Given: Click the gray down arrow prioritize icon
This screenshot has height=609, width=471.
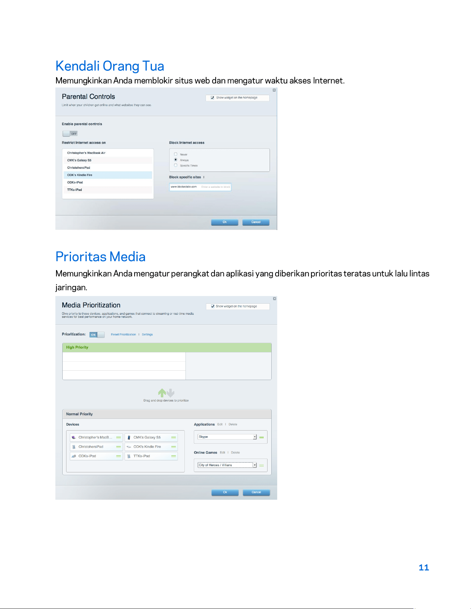Looking at the screenshot, I should [170, 393].
